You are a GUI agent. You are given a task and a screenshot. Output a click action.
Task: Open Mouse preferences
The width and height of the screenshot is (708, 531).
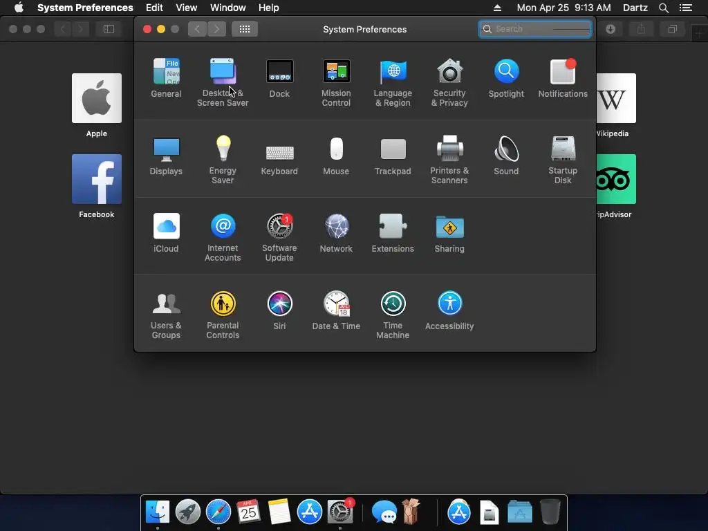pyautogui.click(x=336, y=156)
